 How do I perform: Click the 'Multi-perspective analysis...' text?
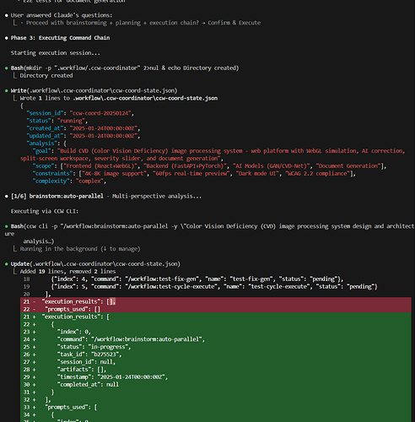click(157, 196)
